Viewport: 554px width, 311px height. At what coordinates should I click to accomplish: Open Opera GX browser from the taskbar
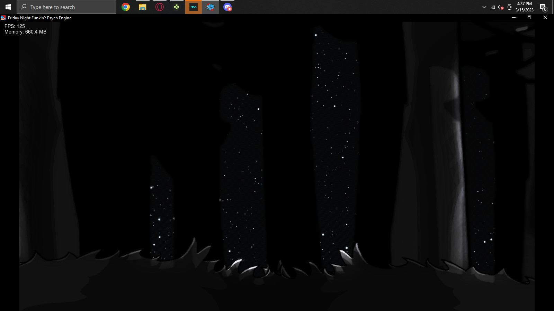pyautogui.click(x=160, y=7)
